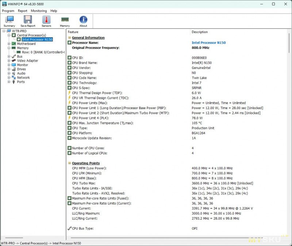Click the CPU Turbo Max row label

84,183
